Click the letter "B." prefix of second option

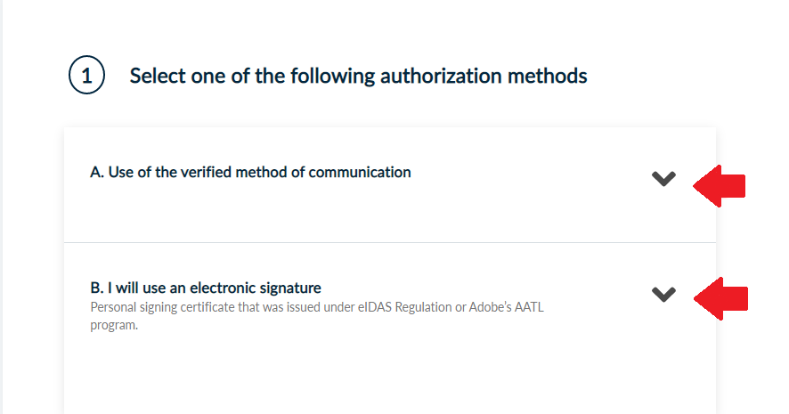click(97, 288)
